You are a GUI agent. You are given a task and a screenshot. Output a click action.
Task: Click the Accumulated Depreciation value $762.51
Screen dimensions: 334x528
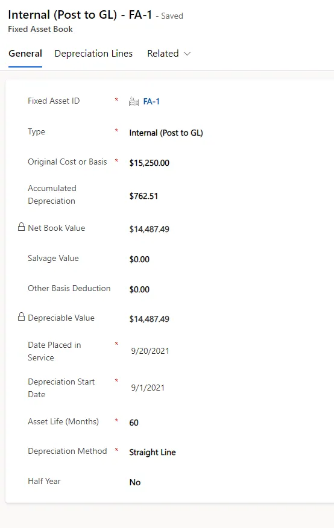[143, 196]
